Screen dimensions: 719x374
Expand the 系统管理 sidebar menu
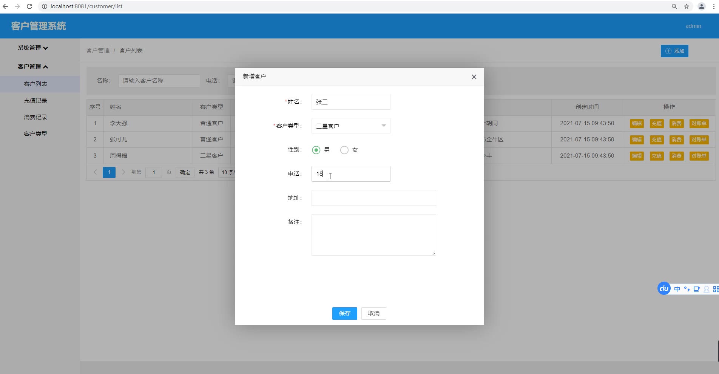[33, 48]
